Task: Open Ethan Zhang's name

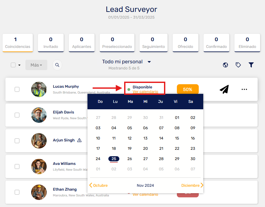Action: click(65, 189)
